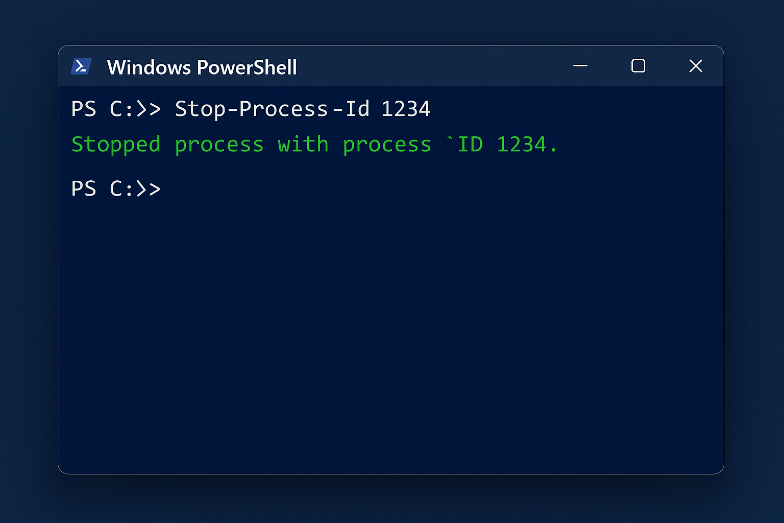Click the -Id parameter in the command
Image resolution: width=784 pixels, height=523 pixels.
click(351, 108)
